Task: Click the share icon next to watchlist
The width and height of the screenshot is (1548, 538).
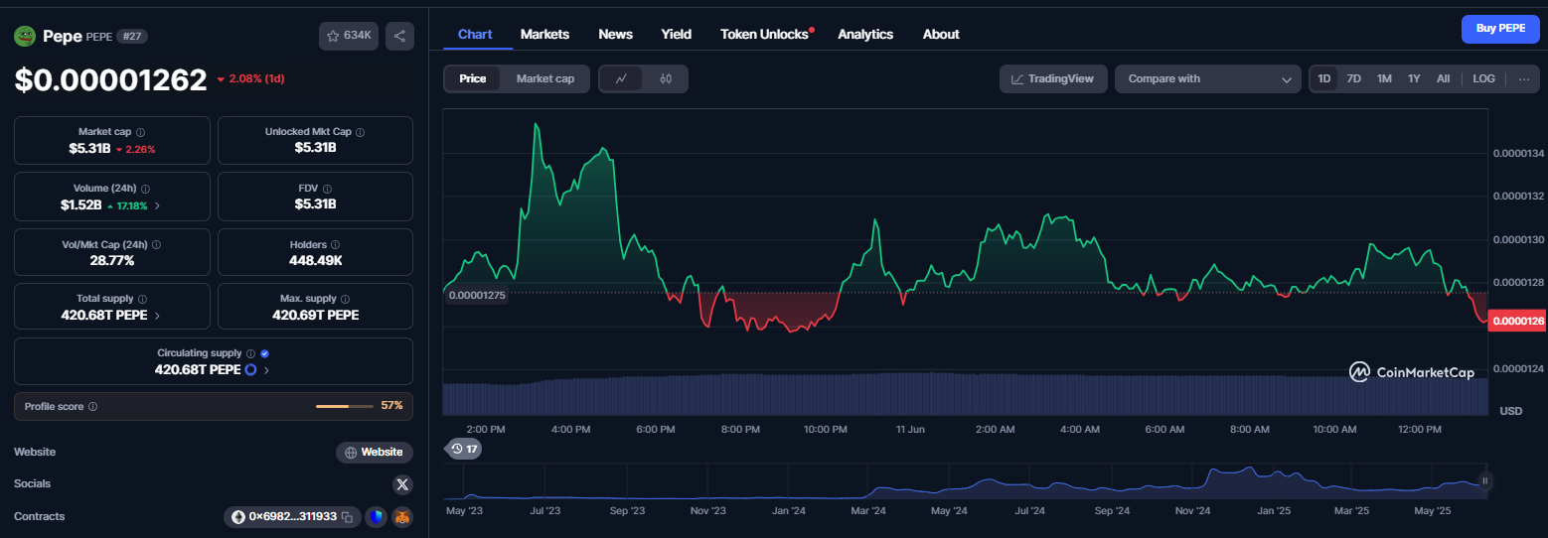Action: pos(399,36)
